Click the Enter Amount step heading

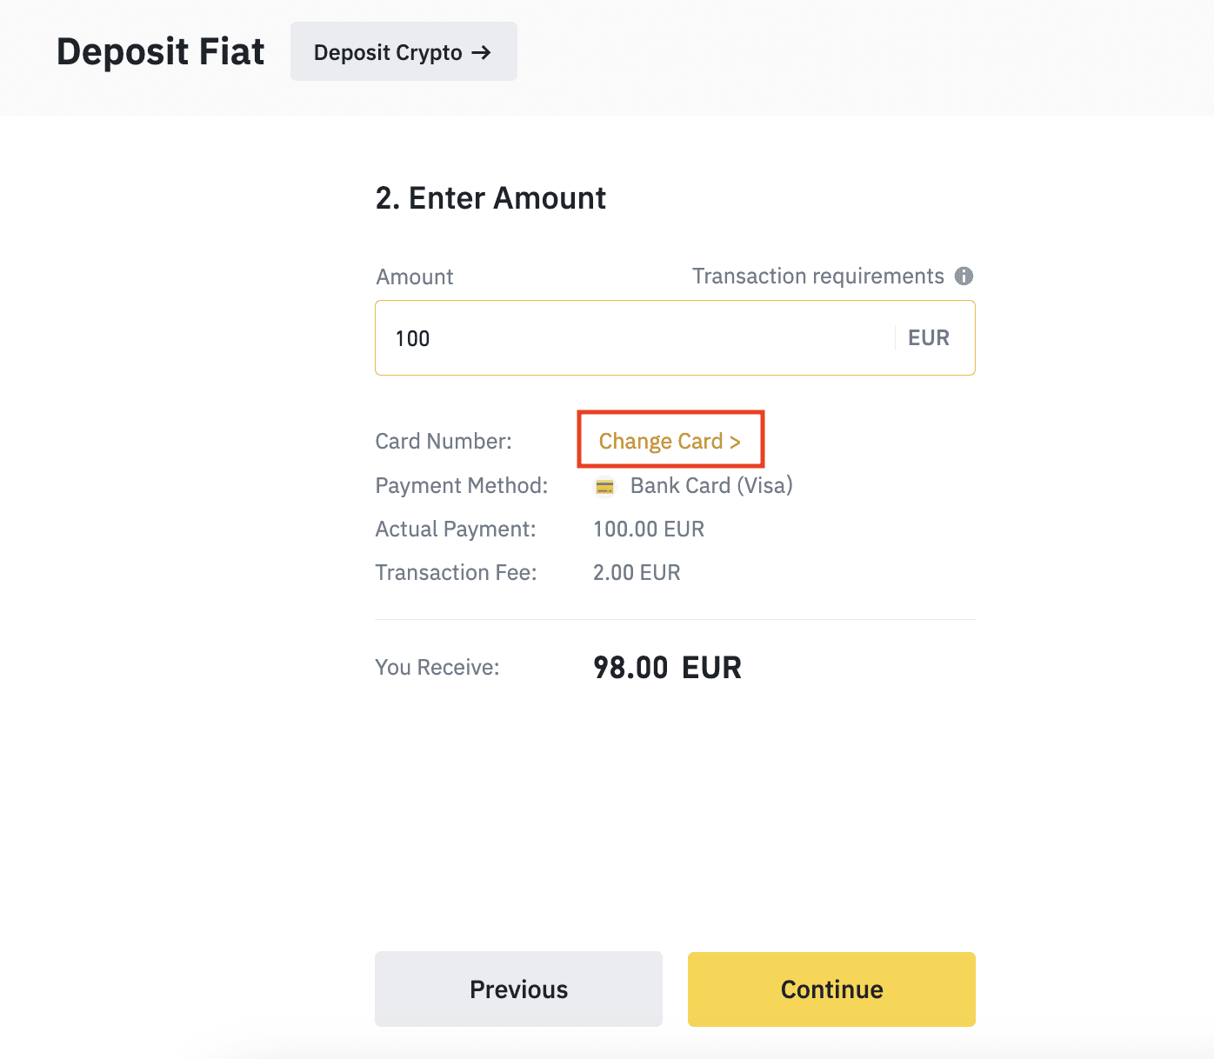[490, 198]
